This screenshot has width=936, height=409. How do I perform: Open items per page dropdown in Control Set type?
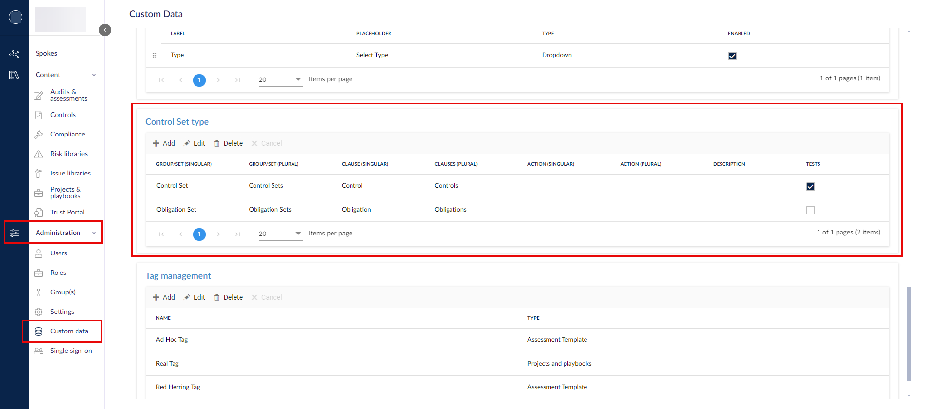pos(280,234)
